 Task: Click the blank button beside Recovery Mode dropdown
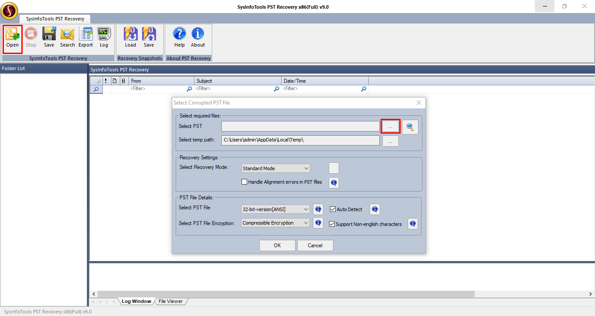pos(333,168)
